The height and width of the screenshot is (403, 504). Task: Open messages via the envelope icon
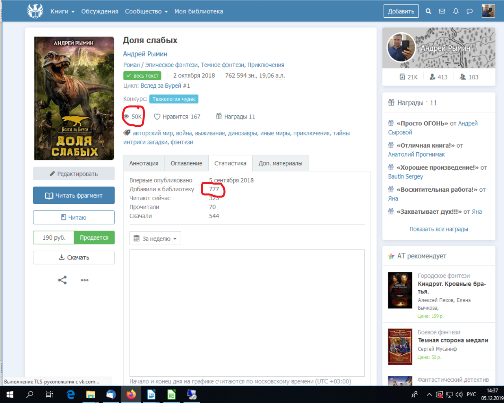coord(442,11)
